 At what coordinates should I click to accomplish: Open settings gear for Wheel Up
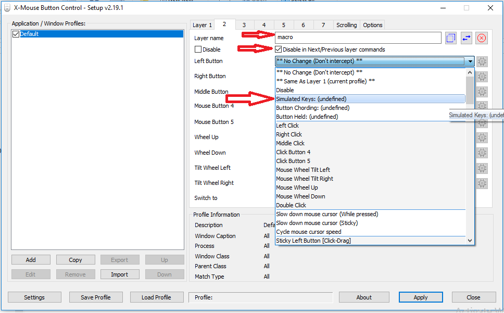(x=482, y=137)
